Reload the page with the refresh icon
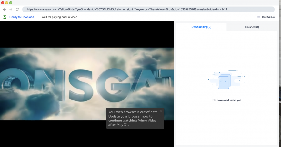Viewport: 281px width, 147px height. tap(17, 9)
